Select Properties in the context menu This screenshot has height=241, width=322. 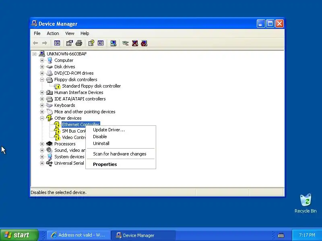(120, 164)
